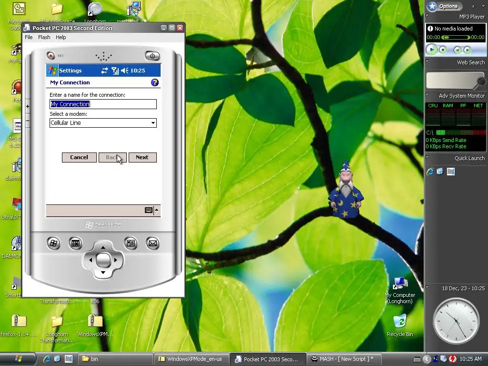The image size is (488, 366).
Task: Click the MP3 player stop button
Action: (443, 50)
